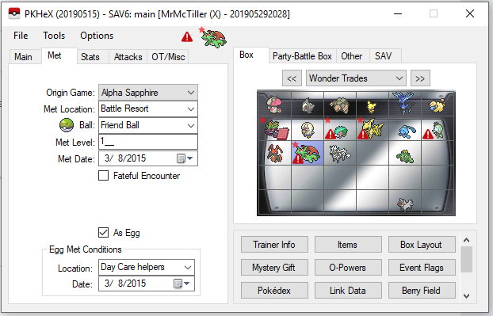Screen dimensions: 493x316
Task: Select the Manaphy sprite in the box
Action: click(407, 131)
